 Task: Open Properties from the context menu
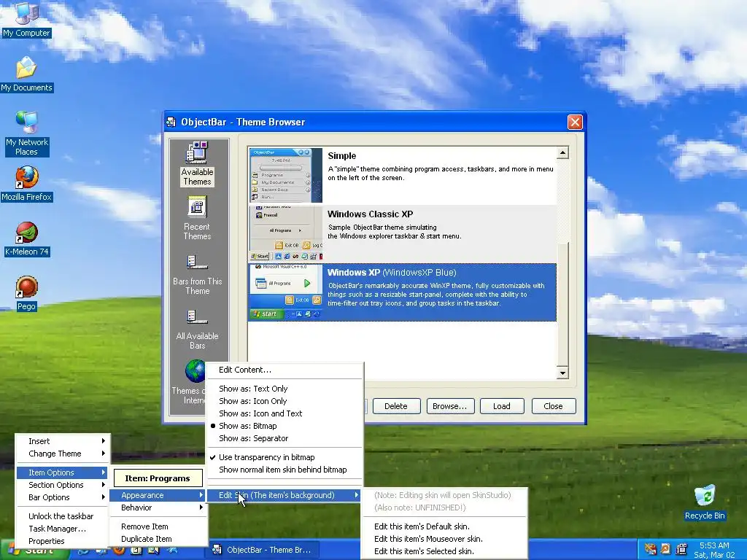coord(63,541)
